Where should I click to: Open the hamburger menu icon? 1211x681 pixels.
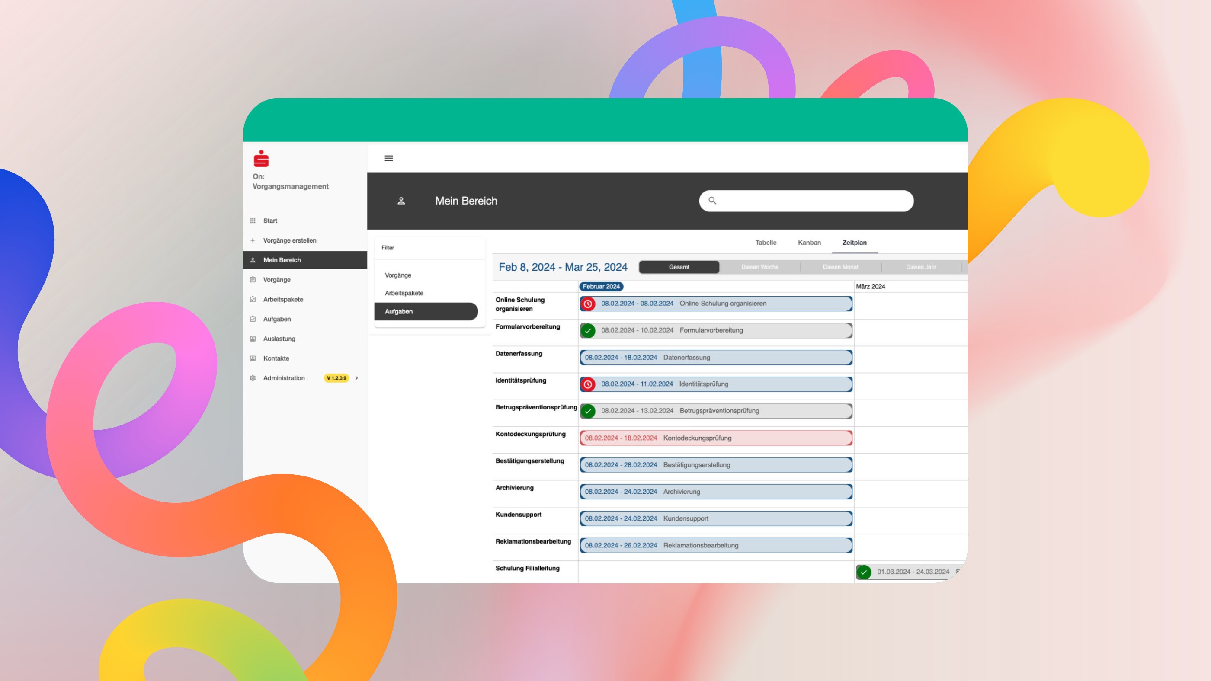click(x=388, y=158)
